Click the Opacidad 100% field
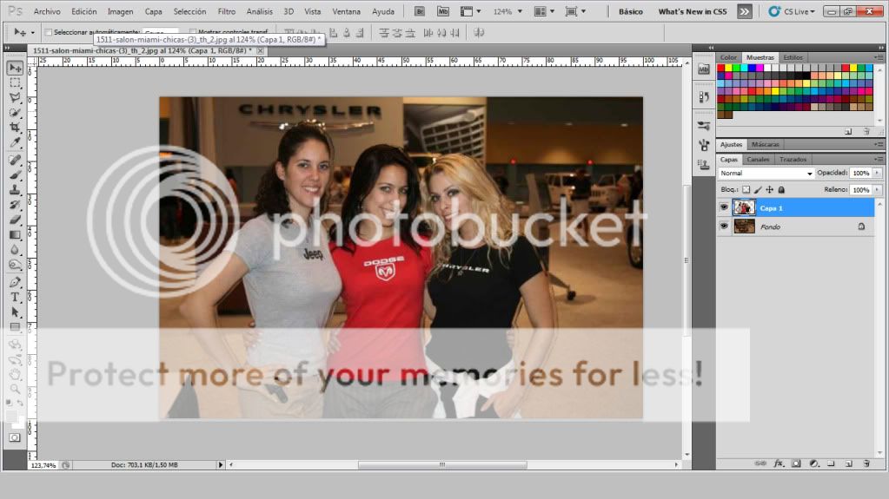This screenshot has height=499, width=889. pos(860,173)
